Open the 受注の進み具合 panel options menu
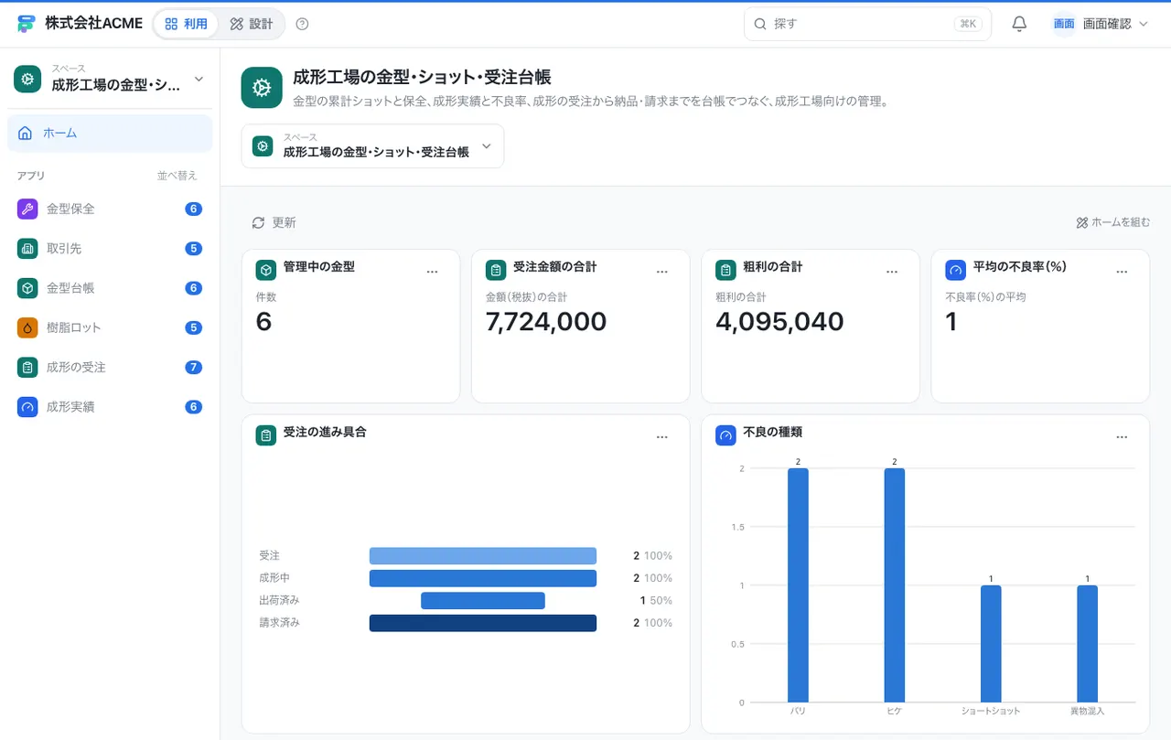 pos(662,437)
